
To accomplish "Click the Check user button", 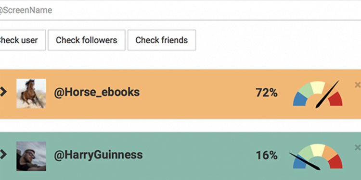I will coord(22,40).
